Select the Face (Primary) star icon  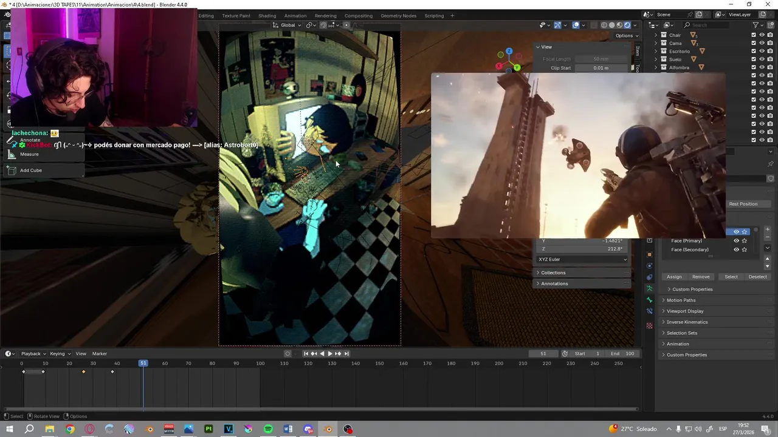pos(744,241)
